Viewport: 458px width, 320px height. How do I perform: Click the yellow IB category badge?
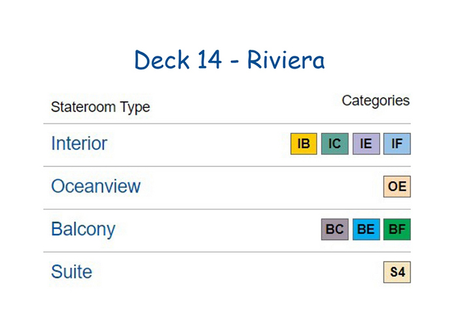click(x=304, y=143)
